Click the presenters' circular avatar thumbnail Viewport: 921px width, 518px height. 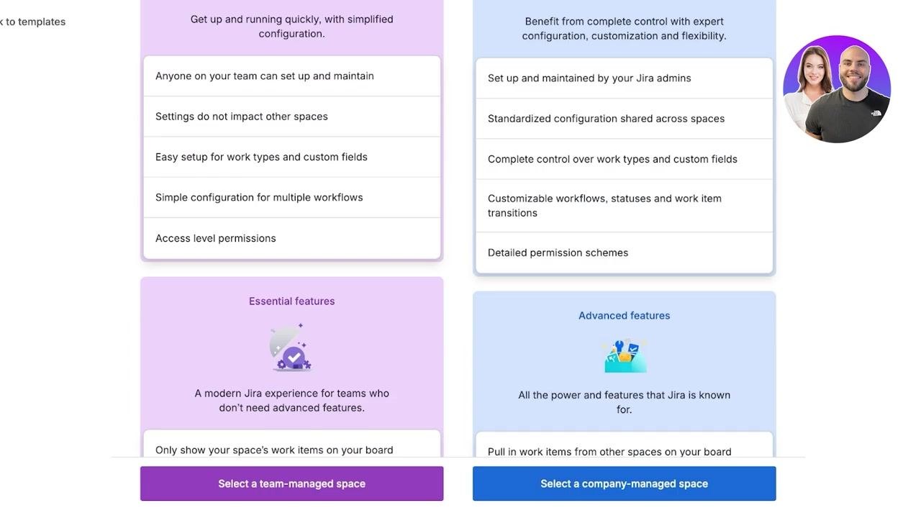pos(837,89)
